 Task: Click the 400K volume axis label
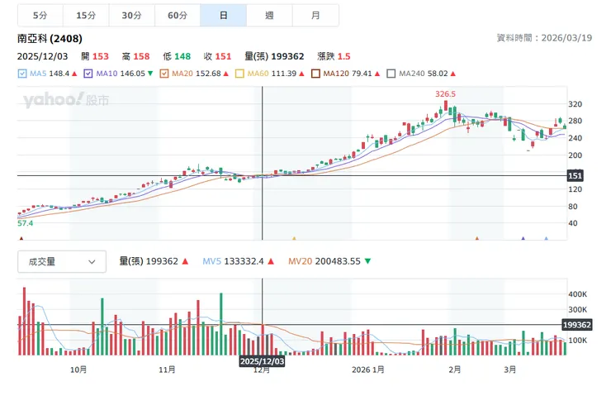click(x=577, y=294)
